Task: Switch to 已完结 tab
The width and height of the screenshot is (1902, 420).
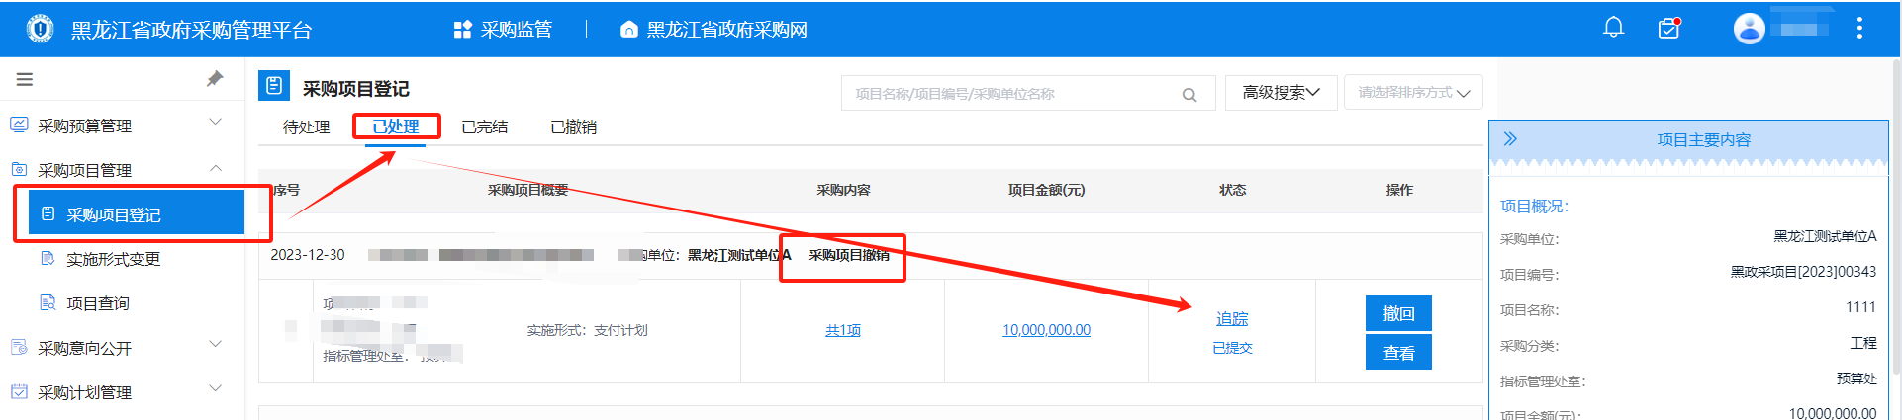Action: coord(485,126)
